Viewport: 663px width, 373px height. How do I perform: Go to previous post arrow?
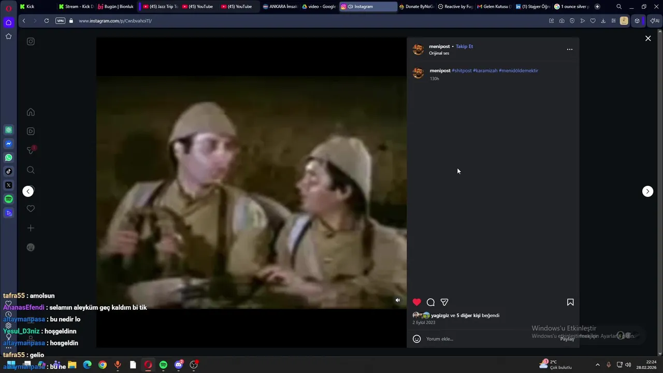(28, 191)
